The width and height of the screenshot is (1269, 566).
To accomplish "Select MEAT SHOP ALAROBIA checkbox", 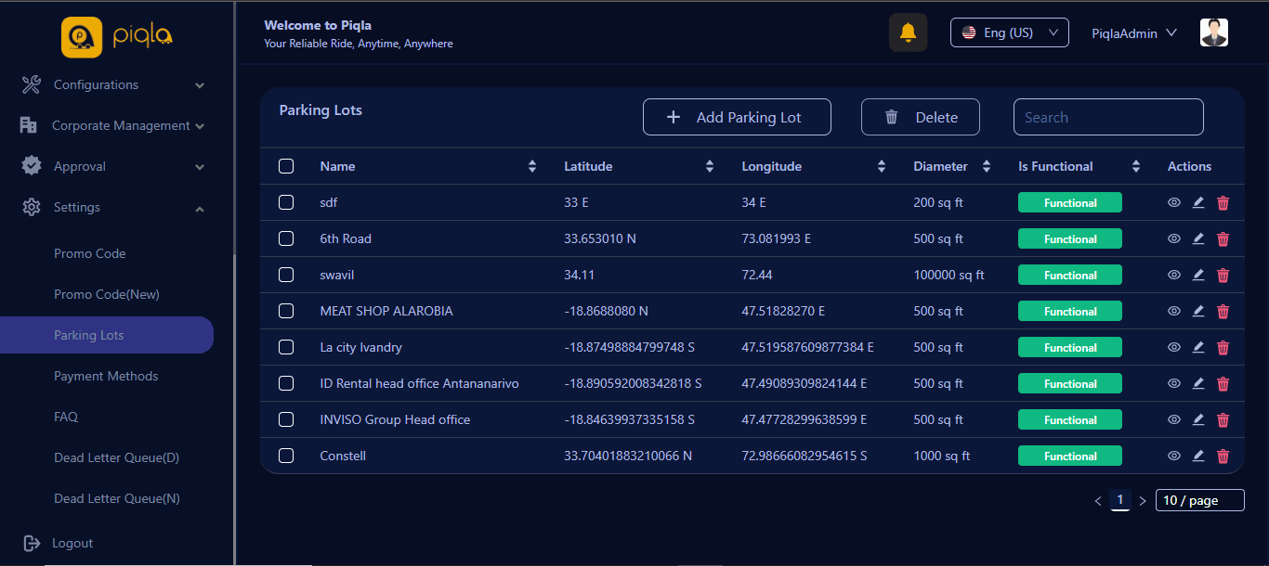I will pos(286,311).
